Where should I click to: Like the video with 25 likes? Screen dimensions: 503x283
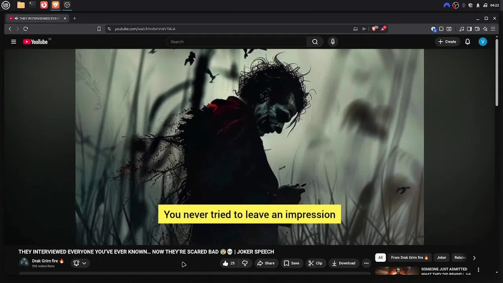[229, 263]
